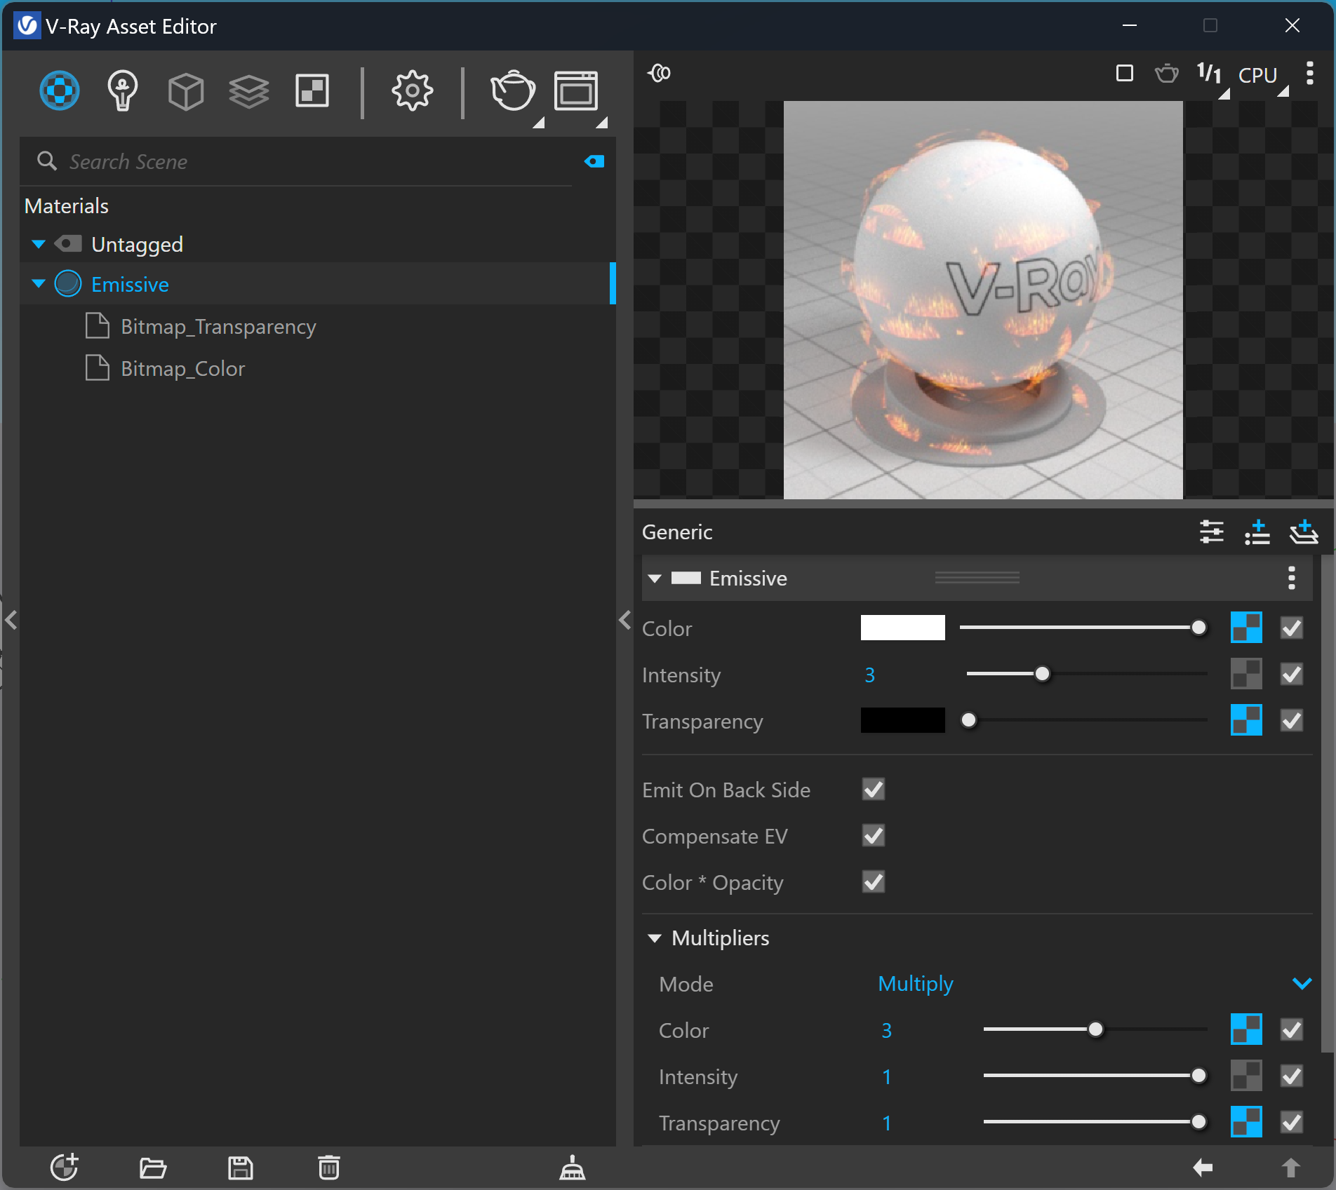Screen dimensions: 1336x1190
Task: Toggle Emissive Intensity texture checkbox
Action: click(1292, 674)
